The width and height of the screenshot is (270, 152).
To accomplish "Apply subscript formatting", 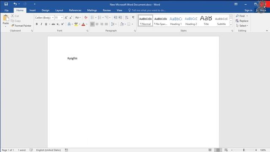I will click(x=58, y=24).
